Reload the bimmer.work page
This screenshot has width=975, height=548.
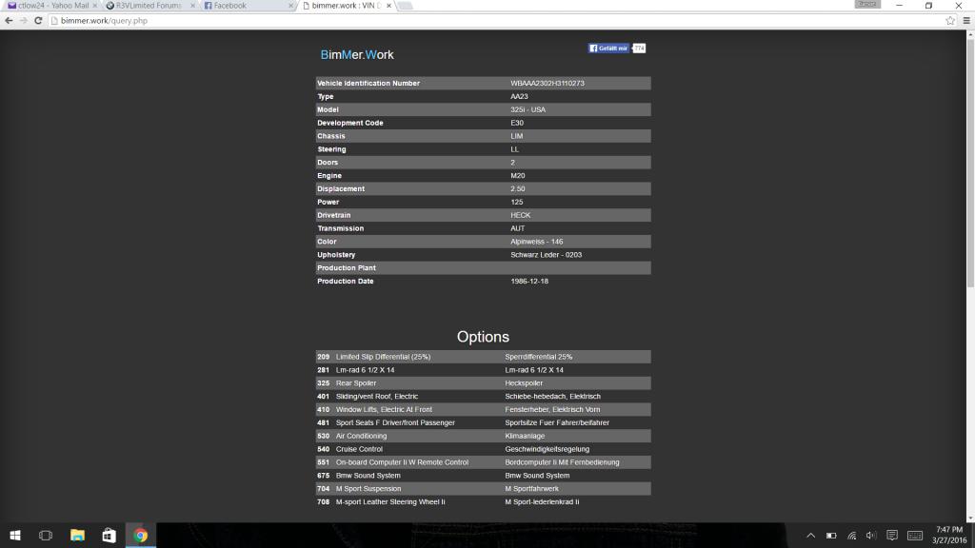tap(38, 21)
